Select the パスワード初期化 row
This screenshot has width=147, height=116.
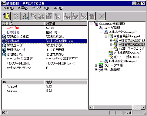click(44, 63)
